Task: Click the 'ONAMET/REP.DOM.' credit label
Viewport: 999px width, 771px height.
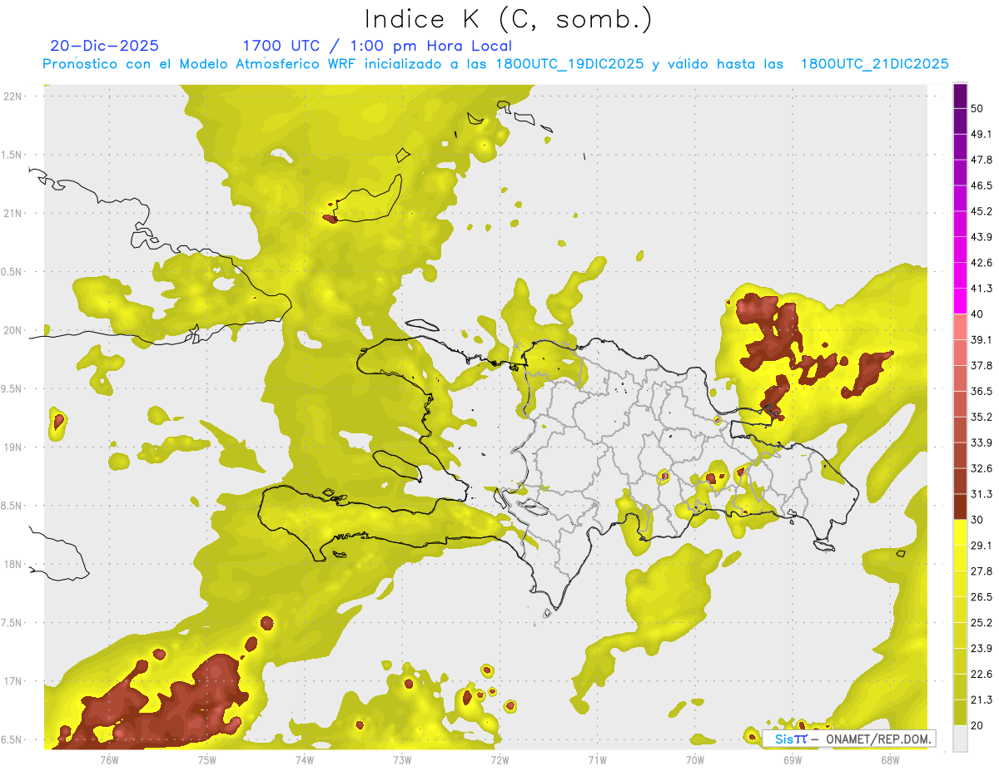Action: pos(877,739)
